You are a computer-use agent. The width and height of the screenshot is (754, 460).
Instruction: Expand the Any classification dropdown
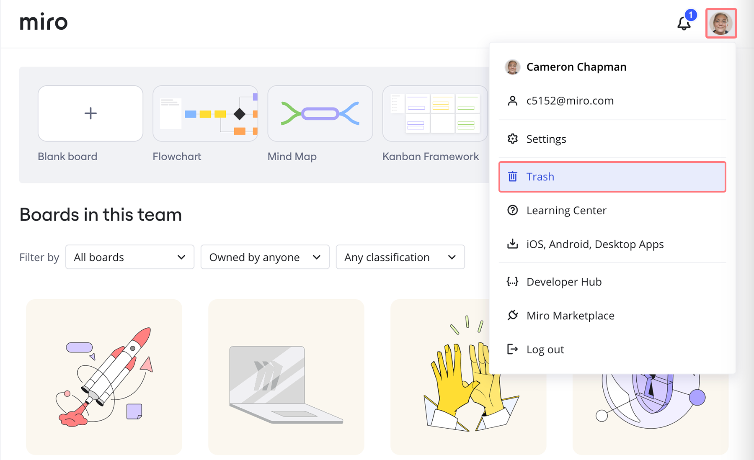400,257
